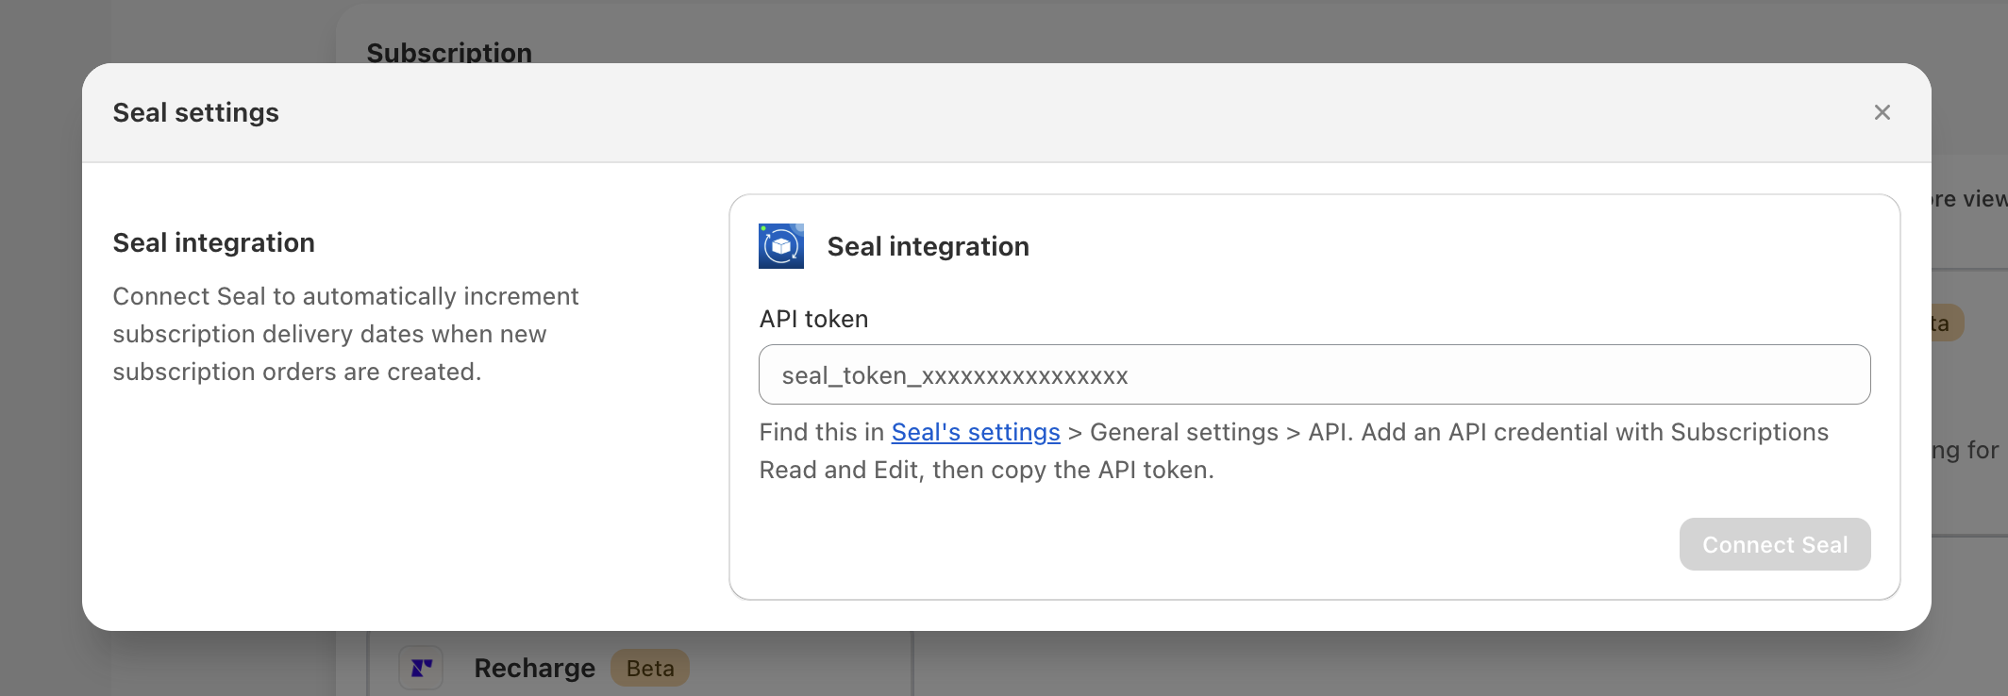This screenshot has height=696, width=2008.
Task: Click the Recharge icon behind the dialog
Action: pyautogui.click(x=421, y=668)
